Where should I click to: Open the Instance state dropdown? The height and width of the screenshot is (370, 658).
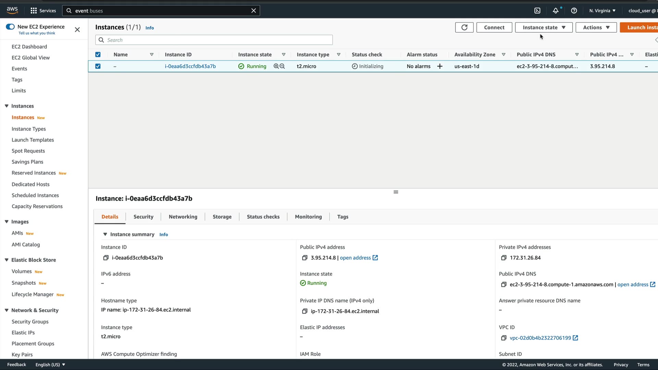coord(544,27)
